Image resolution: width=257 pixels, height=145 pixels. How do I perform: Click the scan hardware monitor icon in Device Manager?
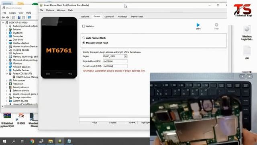click(x=29, y=17)
